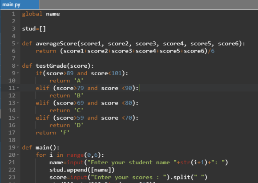Click the 'score6' parameter on line 5
The image size is (258, 183).
(228, 44)
